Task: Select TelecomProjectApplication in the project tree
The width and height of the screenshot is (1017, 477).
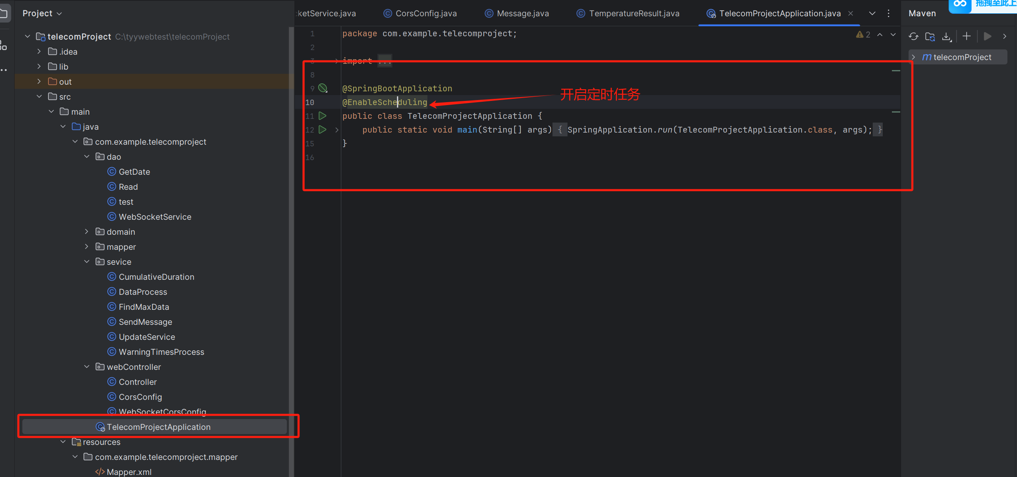Action: click(x=158, y=427)
